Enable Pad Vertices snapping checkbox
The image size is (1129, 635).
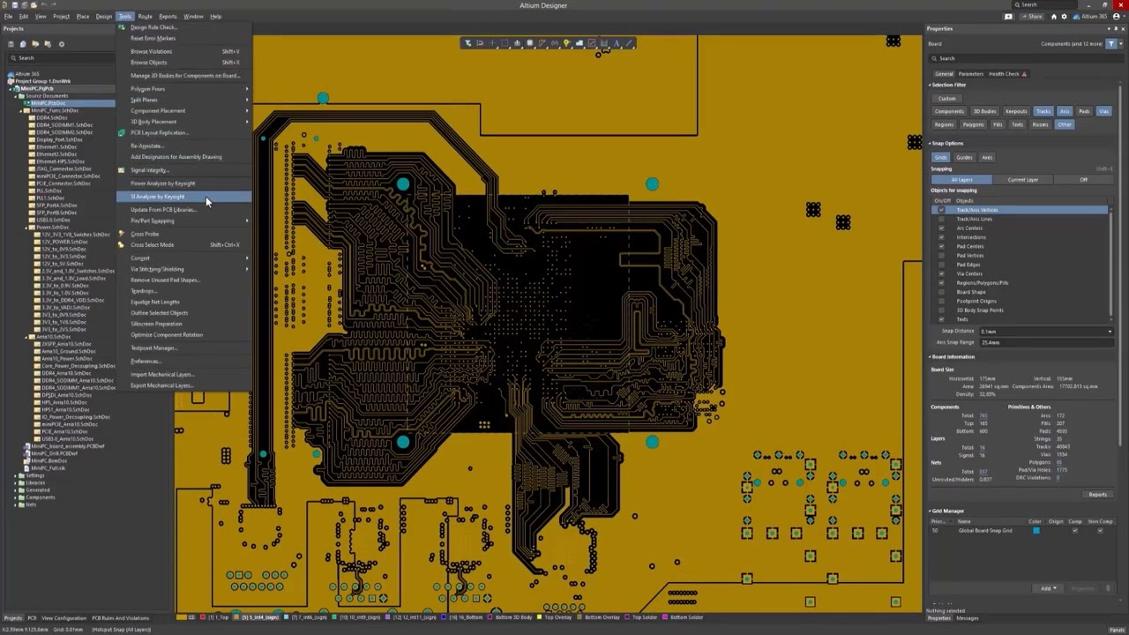(941, 256)
